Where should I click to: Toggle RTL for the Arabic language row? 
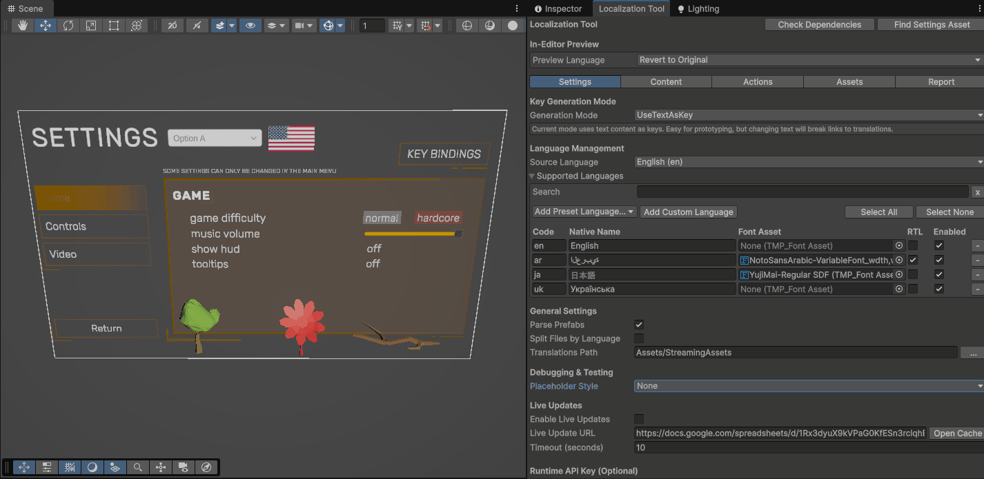914,260
